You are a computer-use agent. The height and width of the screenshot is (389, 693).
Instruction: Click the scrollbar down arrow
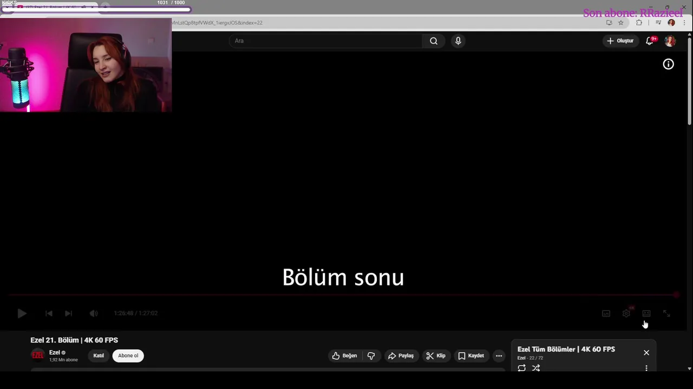pyautogui.click(x=689, y=369)
